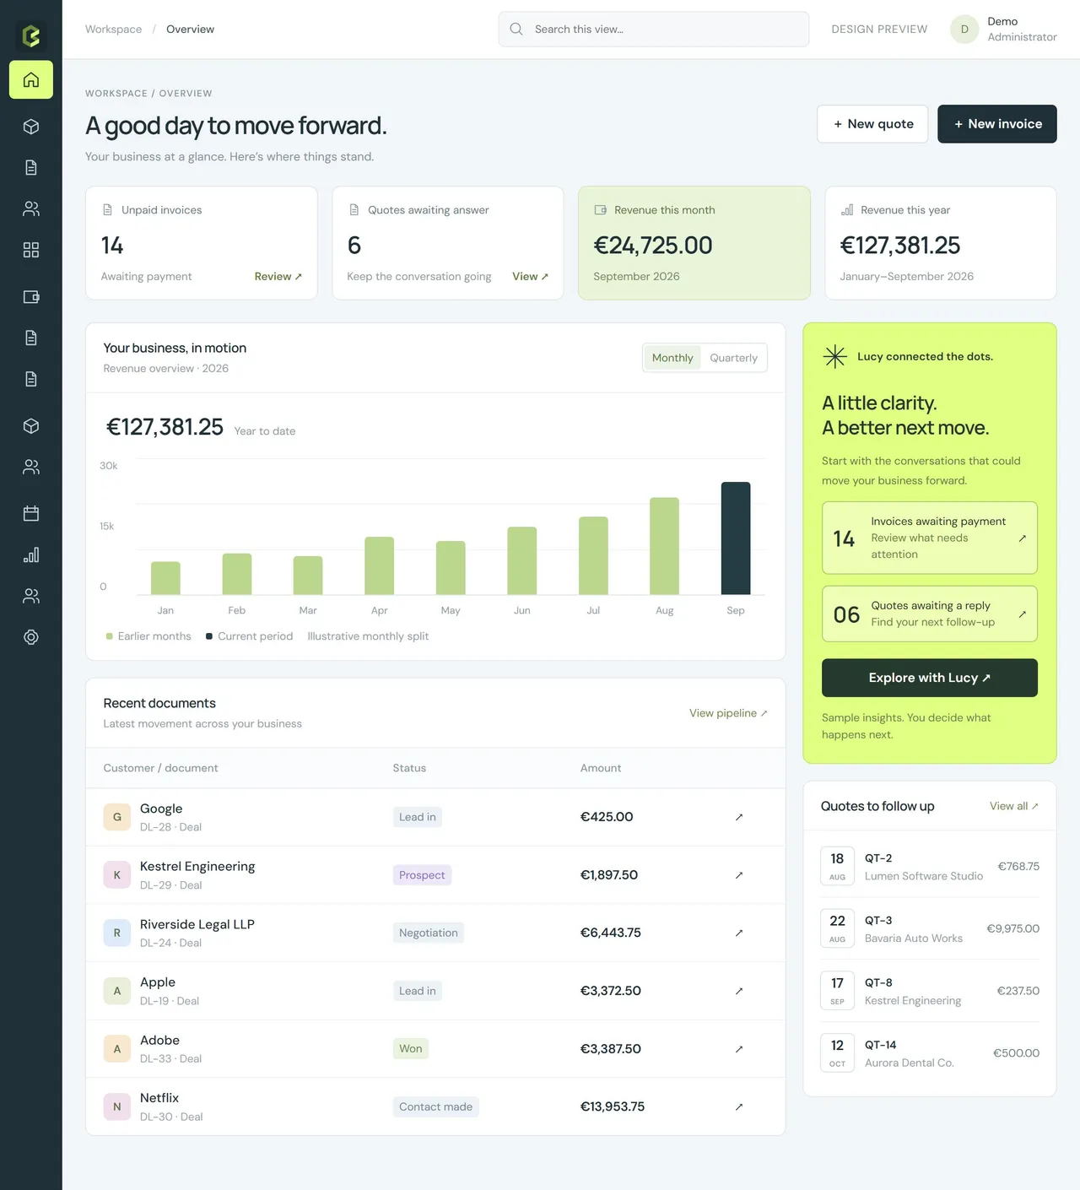The height and width of the screenshot is (1190, 1080).
Task: Click the Demo Administrator account name
Action: click(1022, 29)
